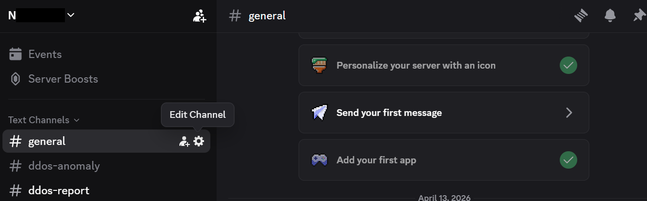The height and width of the screenshot is (201, 647).
Task: Click create invite icon on general channel
Action: 184,141
